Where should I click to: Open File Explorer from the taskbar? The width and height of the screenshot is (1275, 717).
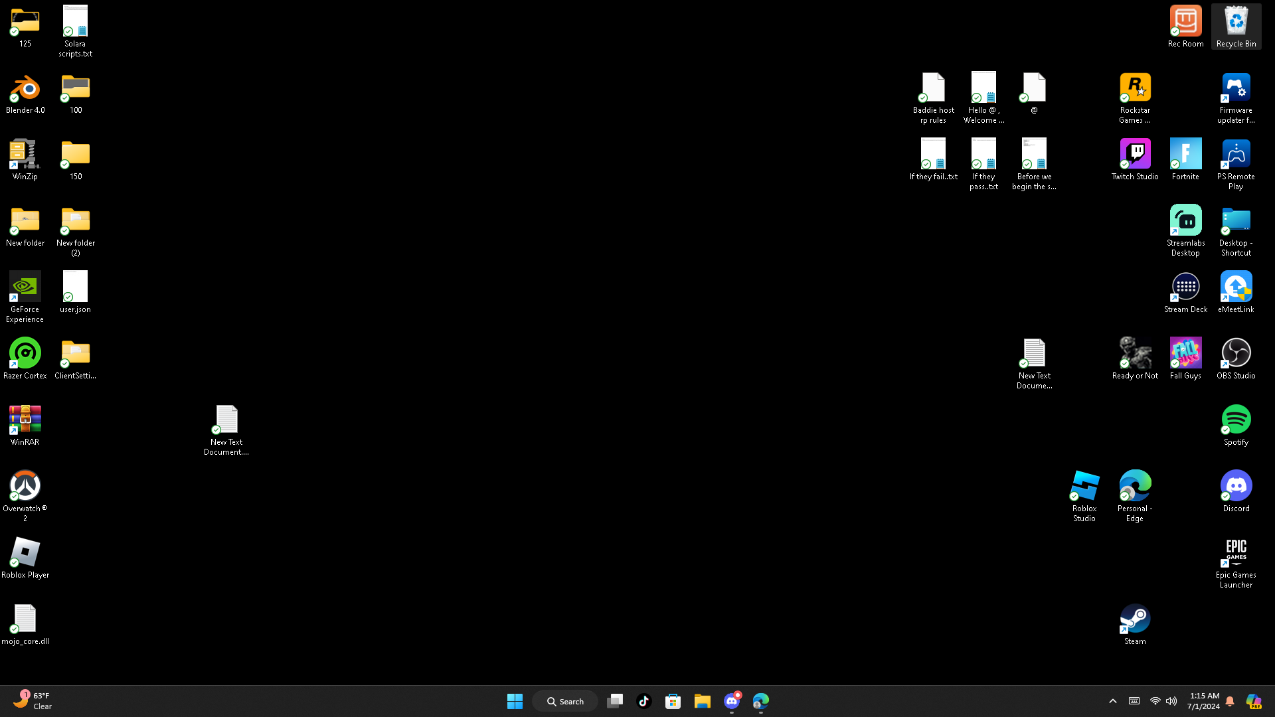703,701
